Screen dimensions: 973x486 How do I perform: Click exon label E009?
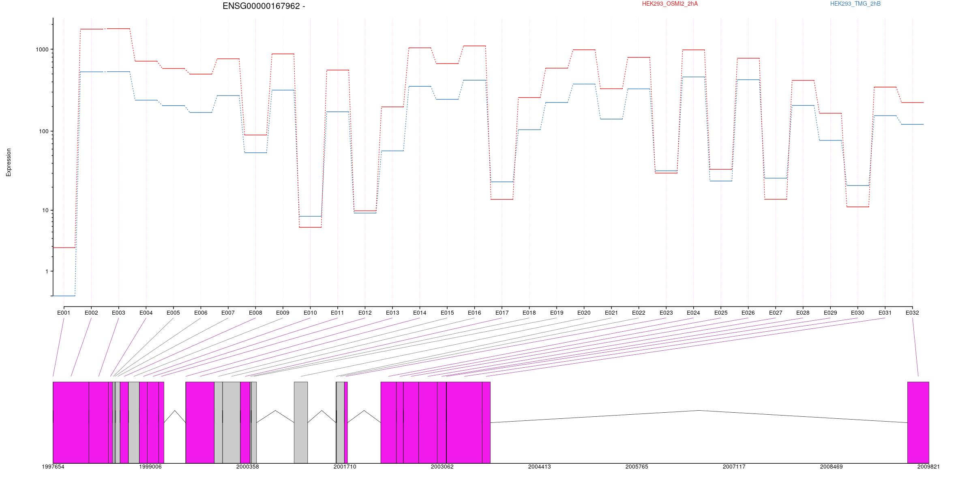click(283, 313)
